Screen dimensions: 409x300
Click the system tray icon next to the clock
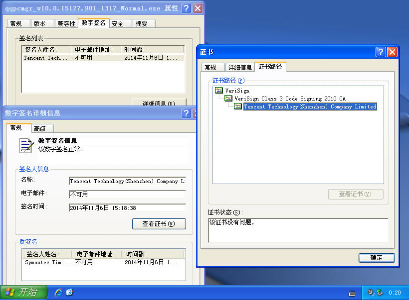[380, 293]
